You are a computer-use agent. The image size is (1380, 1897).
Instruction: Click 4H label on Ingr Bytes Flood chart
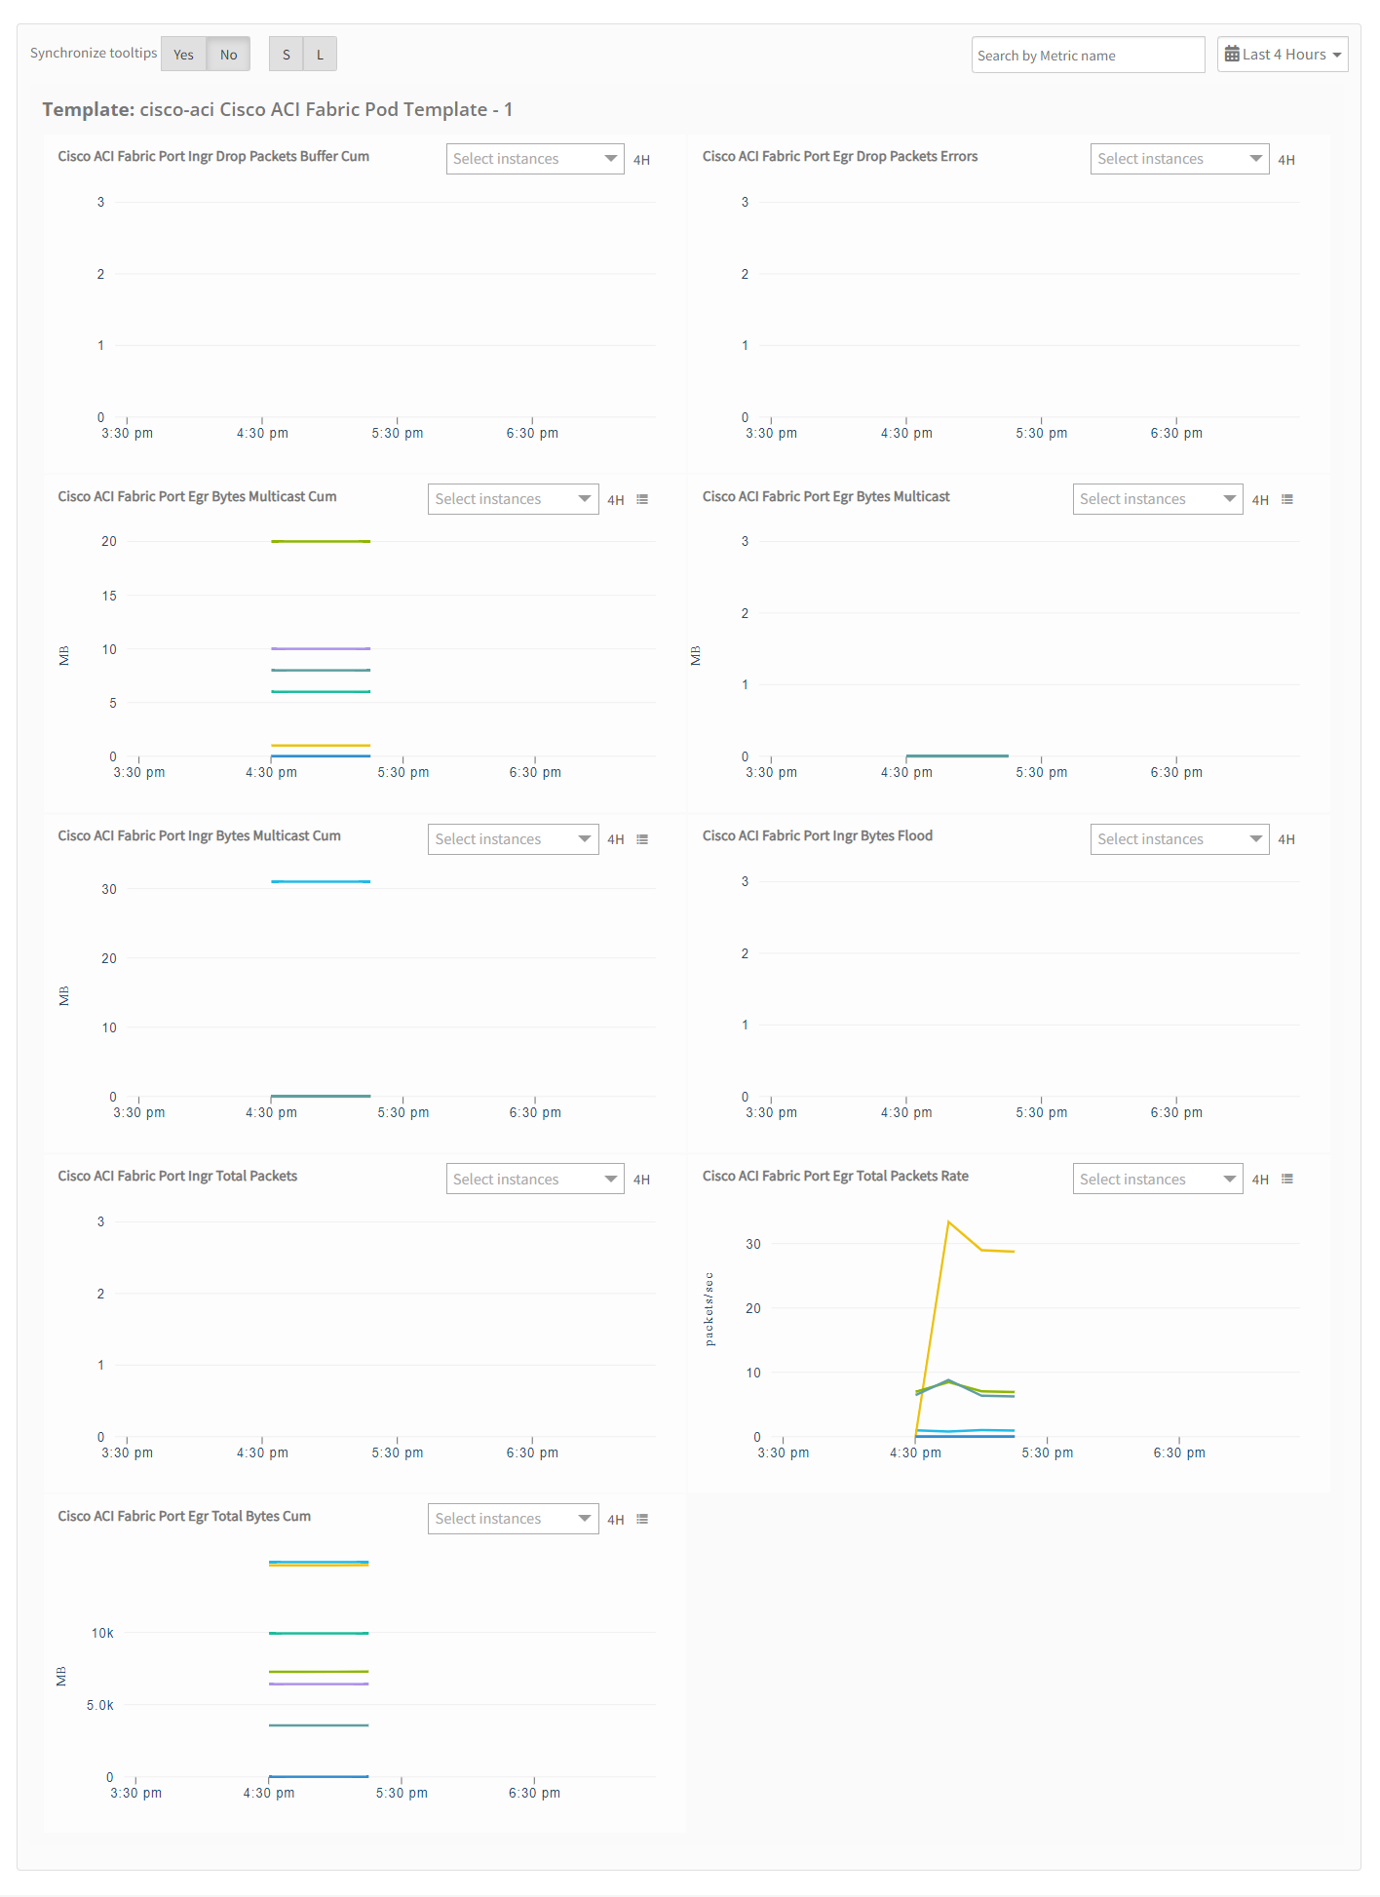1286,839
